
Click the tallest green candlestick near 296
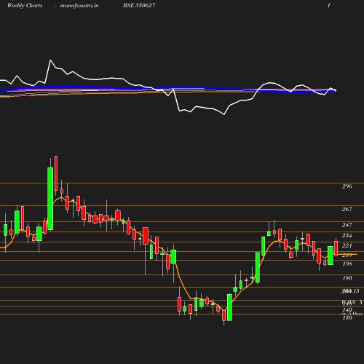(x=50, y=199)
